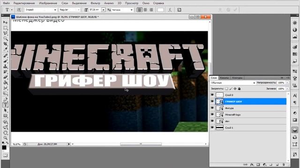Open the tool preset picker arrow
The height and width of the screenshot is (168, 300).
(12, 10)
